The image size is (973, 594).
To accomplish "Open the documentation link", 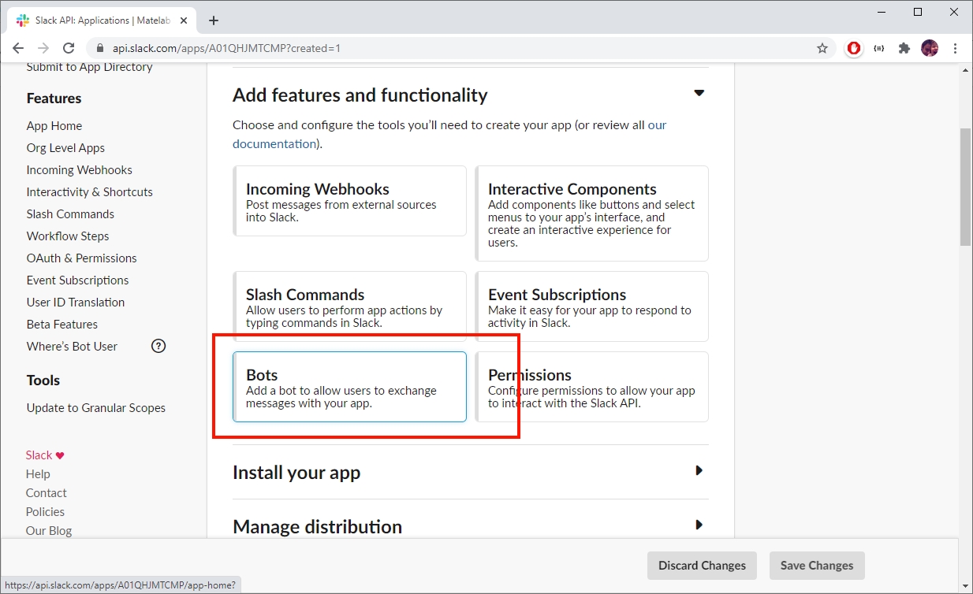I will coord(274,143).
